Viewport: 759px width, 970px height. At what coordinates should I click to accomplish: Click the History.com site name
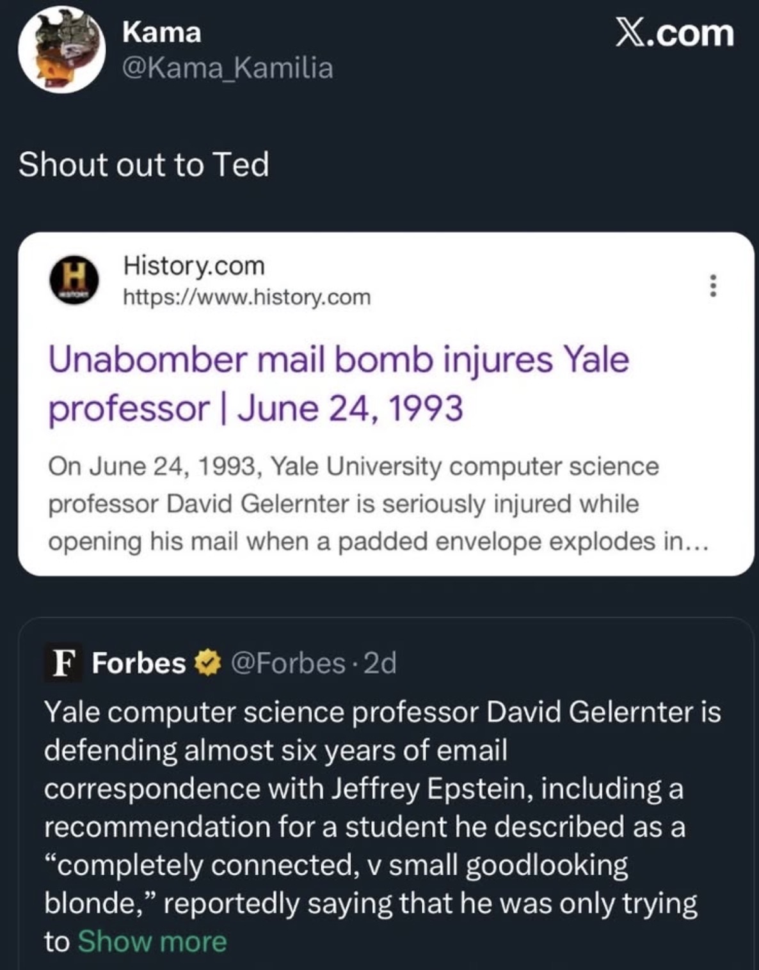(x=193, y=265)
